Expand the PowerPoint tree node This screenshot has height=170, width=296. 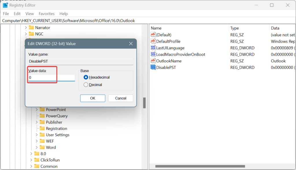point(37,109)
